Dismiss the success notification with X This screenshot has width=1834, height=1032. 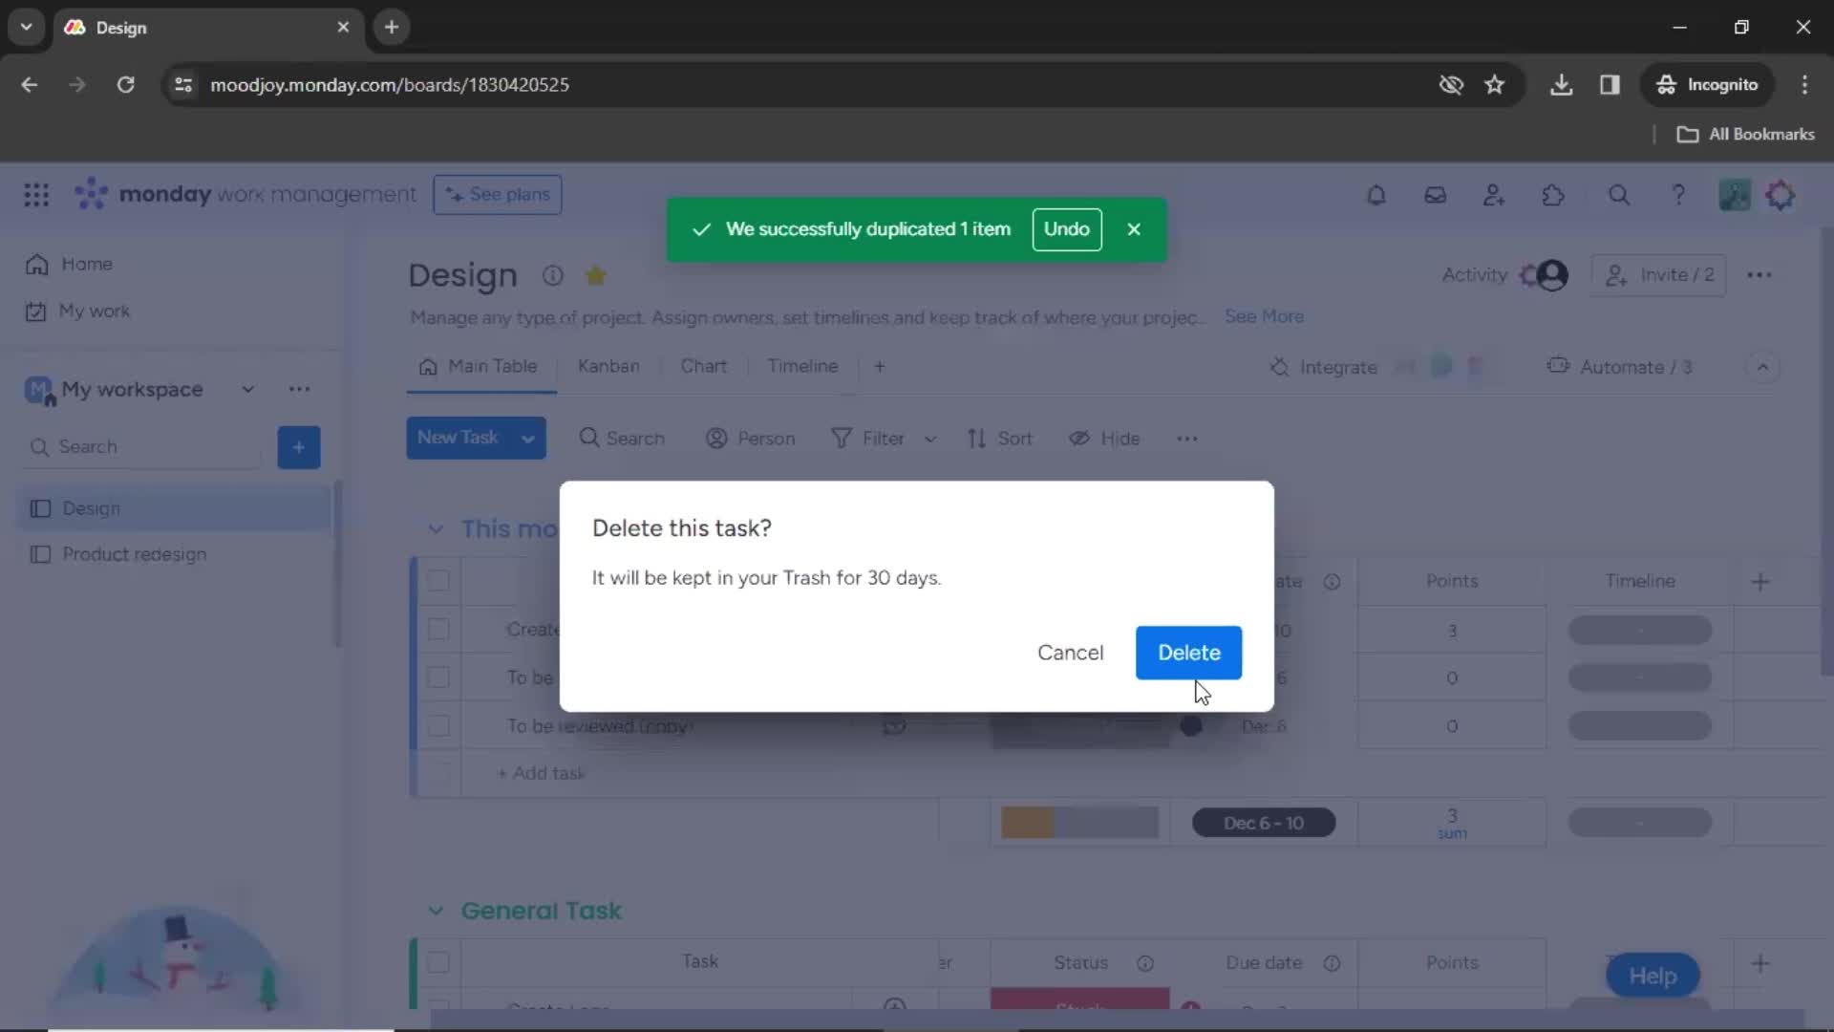click(x=1134, y=229)
